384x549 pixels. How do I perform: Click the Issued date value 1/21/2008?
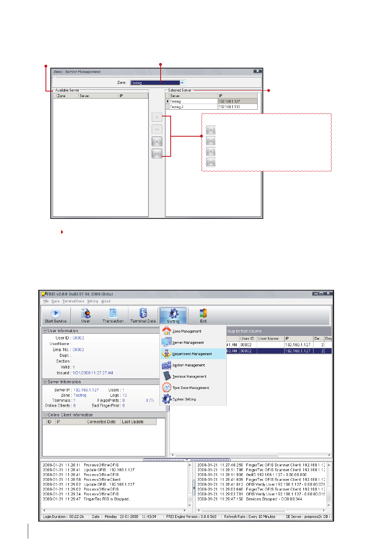tap(93, 373)
